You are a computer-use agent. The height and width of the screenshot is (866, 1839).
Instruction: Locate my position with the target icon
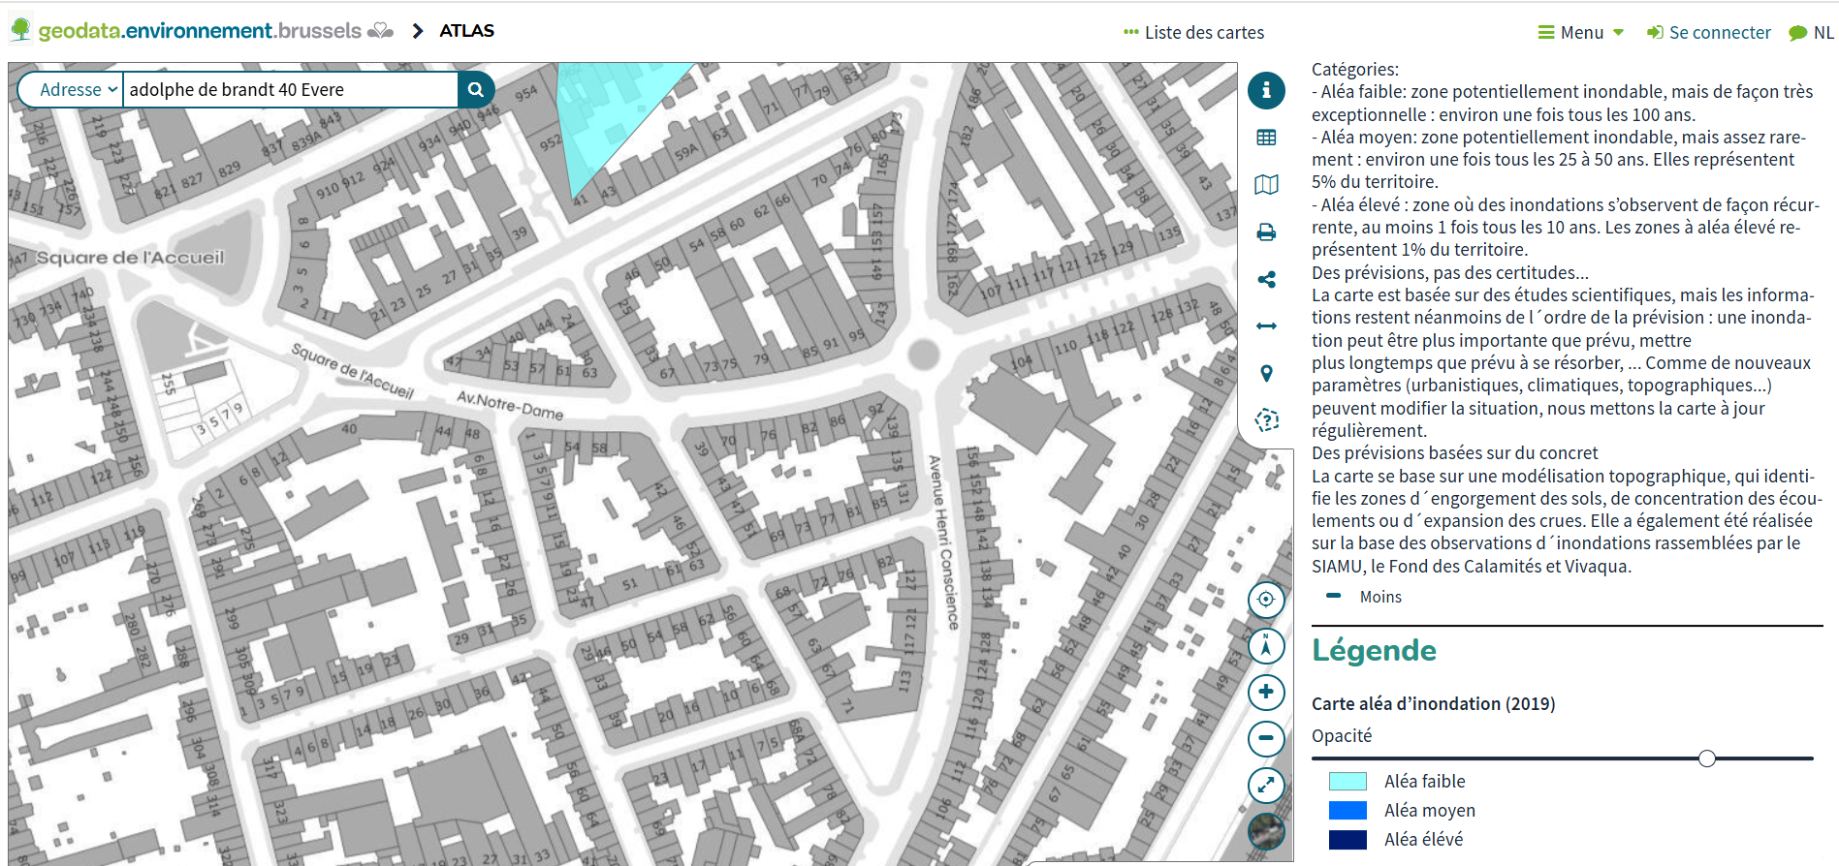pos(1266,600)
